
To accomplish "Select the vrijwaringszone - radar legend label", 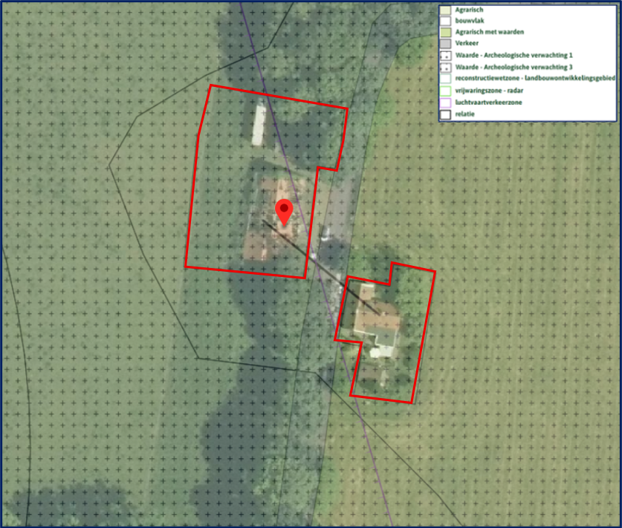I will pyautogui.click(x=489, y=91).
